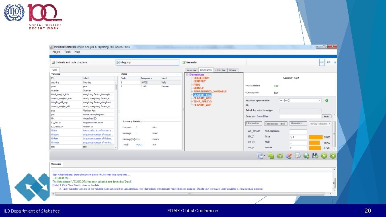Click the orange frequency bar for Male
The width and height of the screenshot is (386, 217).
tap(314, 142)
